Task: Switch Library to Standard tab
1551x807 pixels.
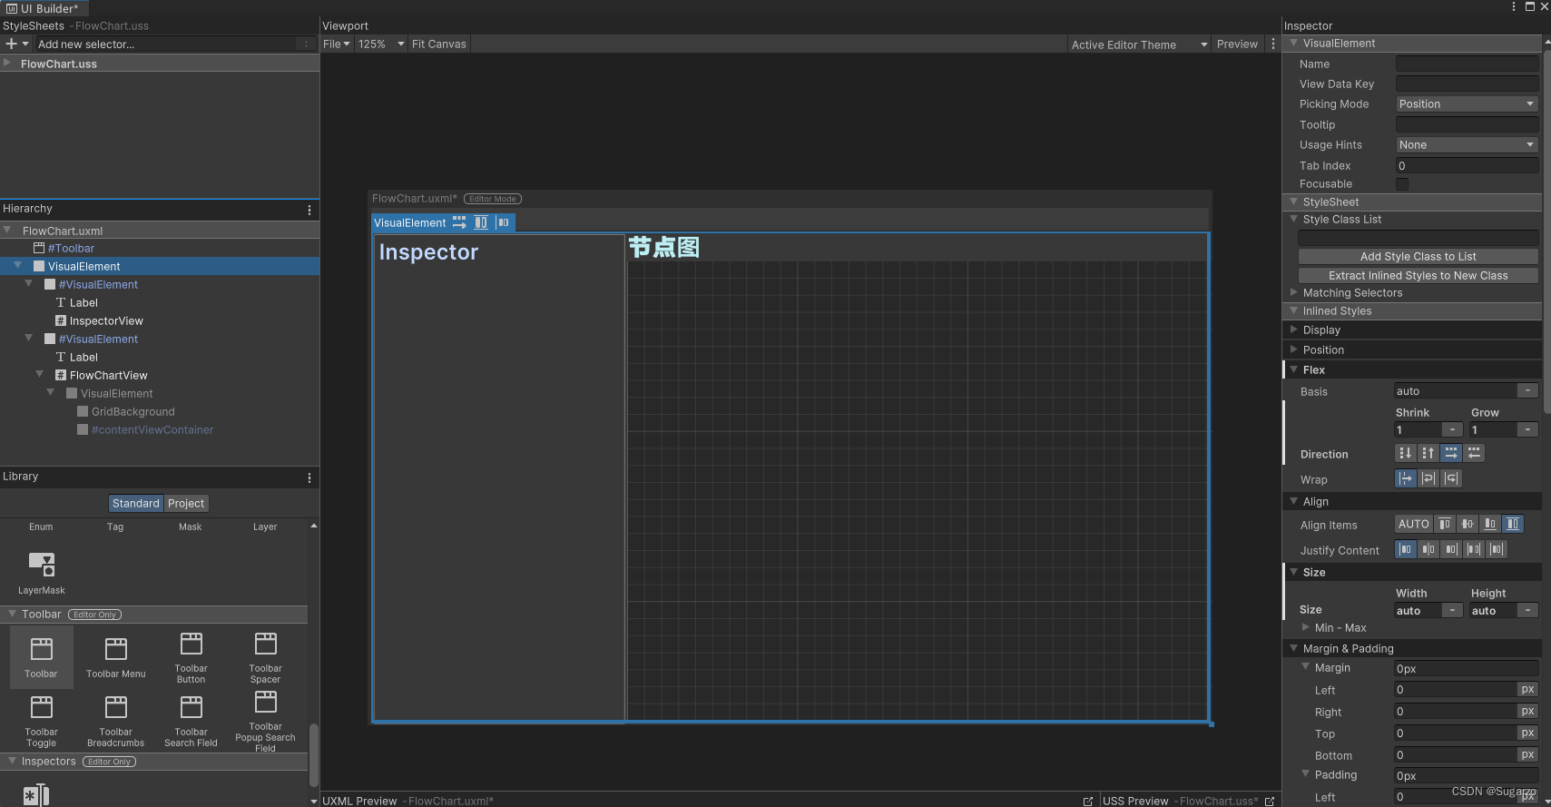Action: [135, 504]
